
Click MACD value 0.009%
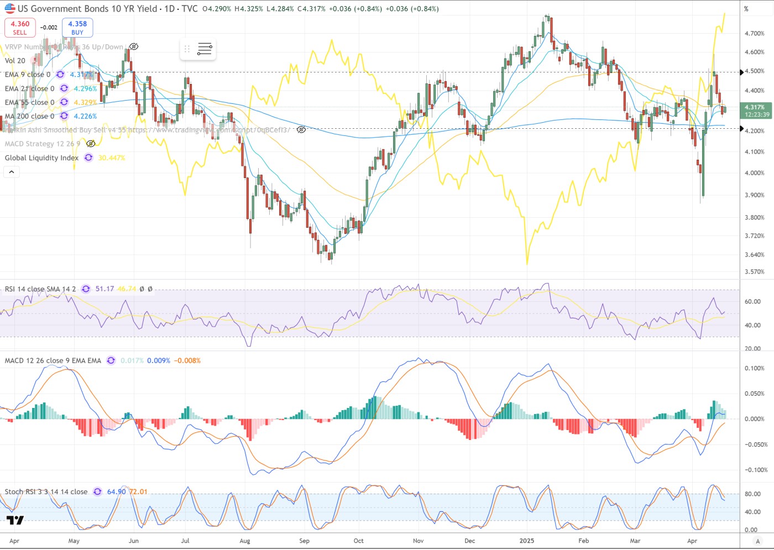[159, 360]
